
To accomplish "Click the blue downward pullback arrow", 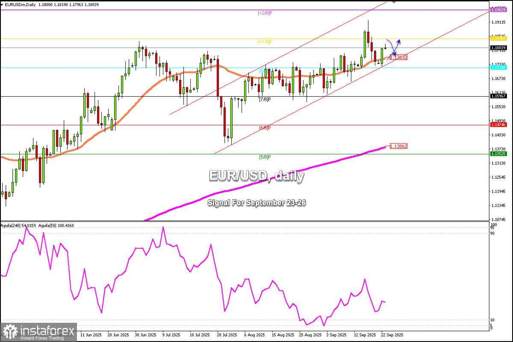I will point(395,53).
